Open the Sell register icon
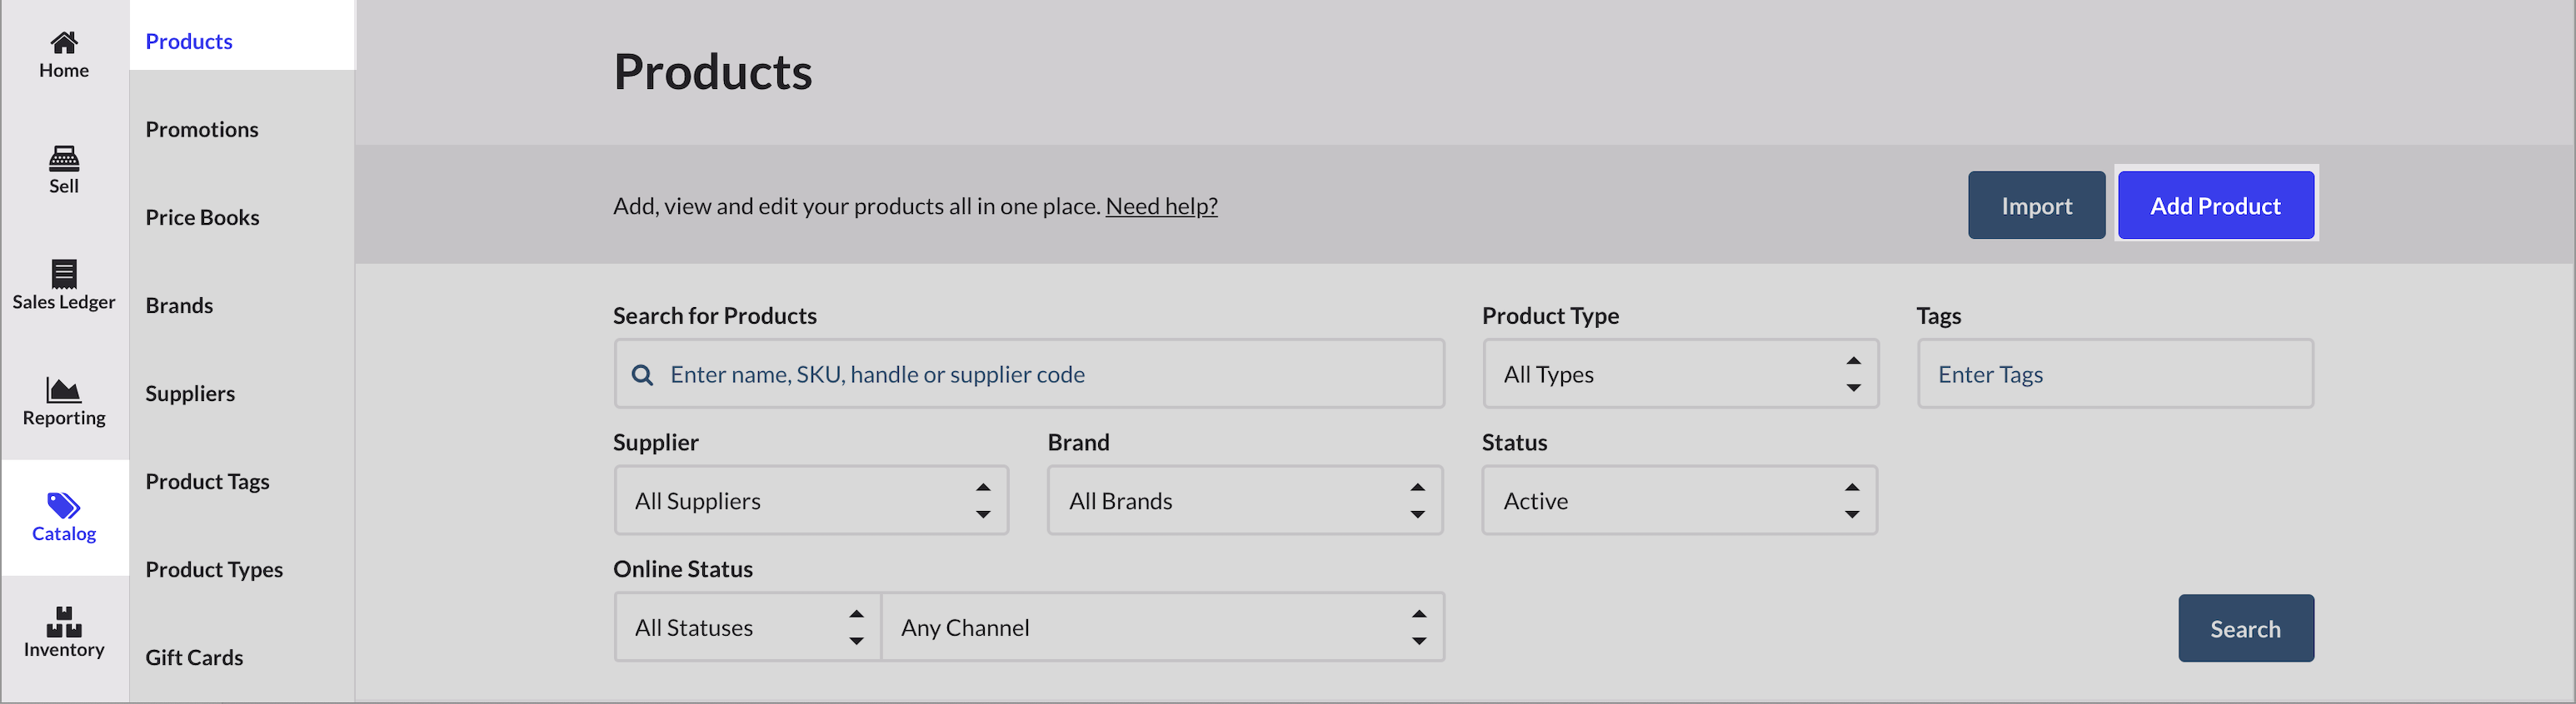2576x704 pixels. [64, 158]
